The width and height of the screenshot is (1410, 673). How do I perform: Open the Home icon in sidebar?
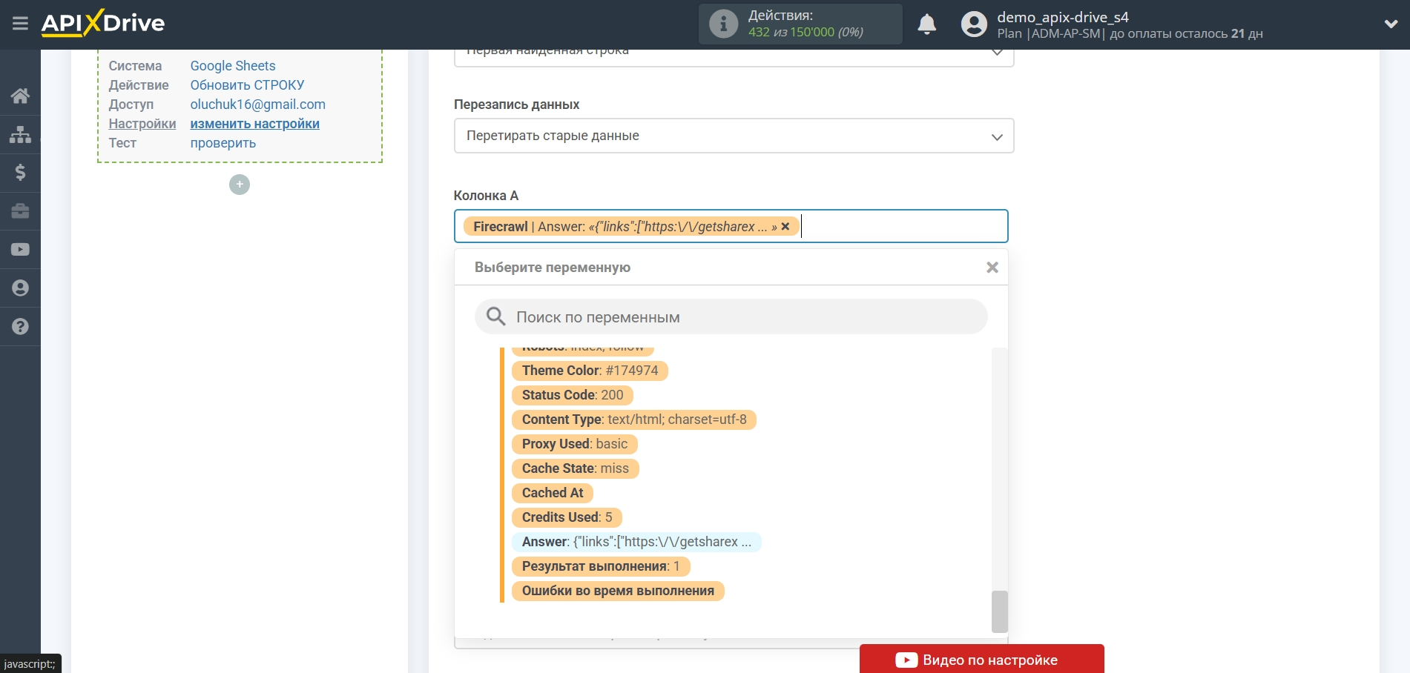(x=20, y=96)
